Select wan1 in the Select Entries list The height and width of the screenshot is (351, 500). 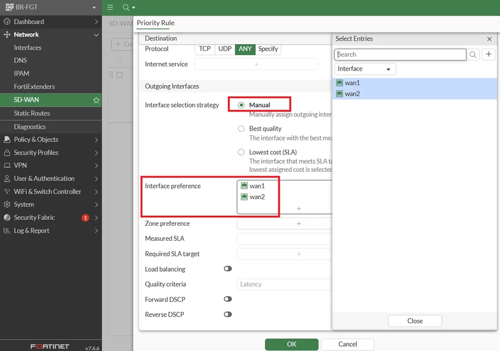pos(414,83)
